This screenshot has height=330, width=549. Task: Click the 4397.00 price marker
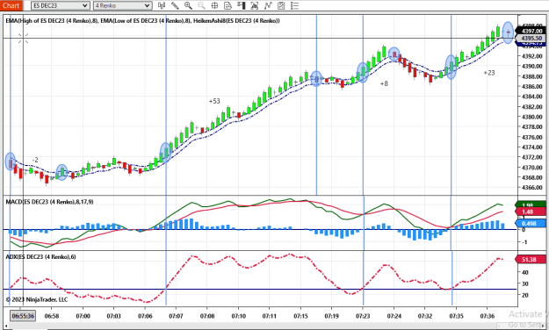(x=531, y=31)
